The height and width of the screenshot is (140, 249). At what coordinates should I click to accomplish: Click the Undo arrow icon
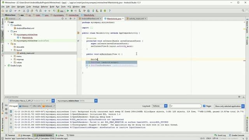16,11
